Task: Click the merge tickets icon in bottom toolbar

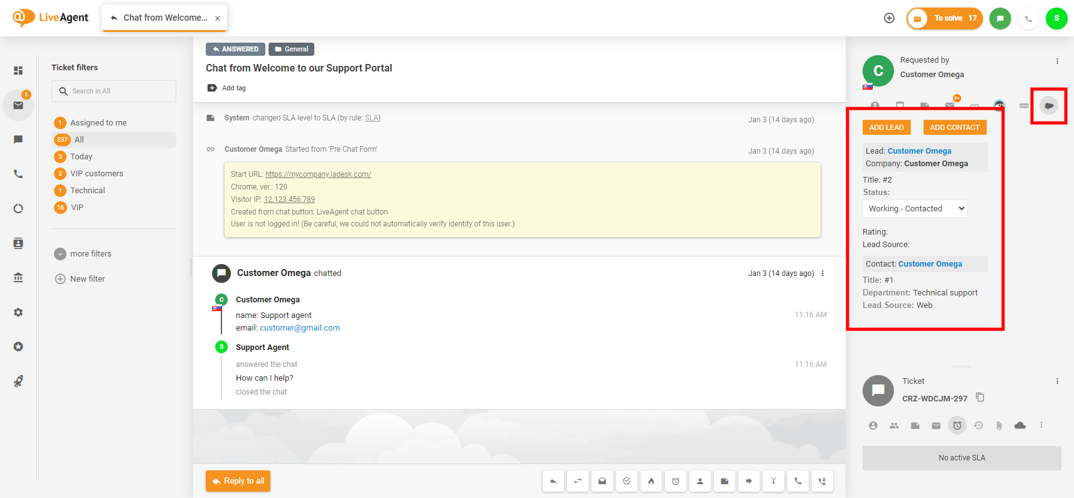Action: (x=773, y=481)
